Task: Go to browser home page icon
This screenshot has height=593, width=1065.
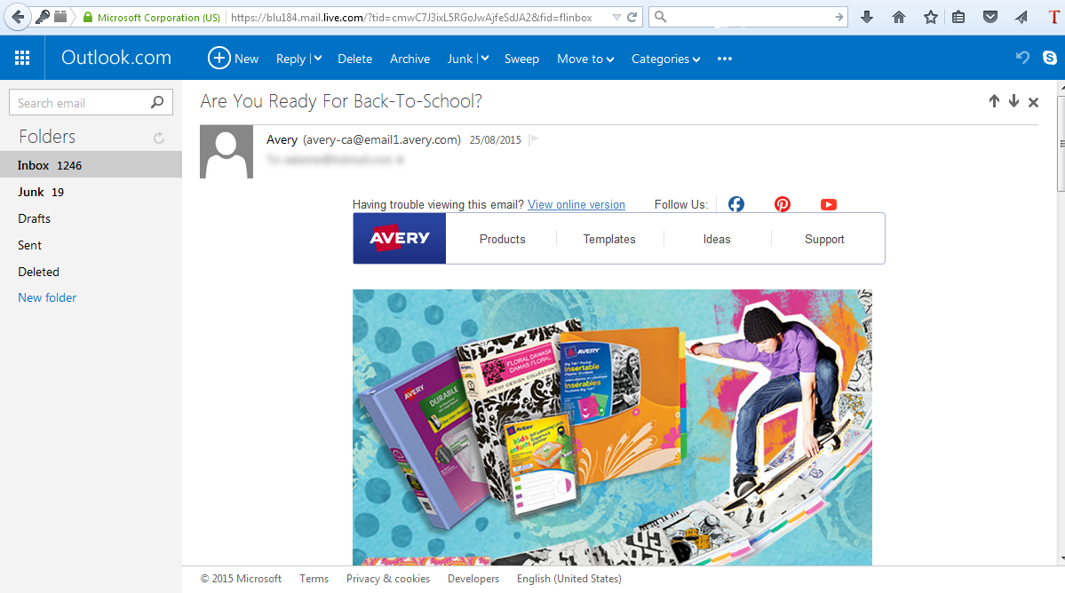Action: pos(899,17)
